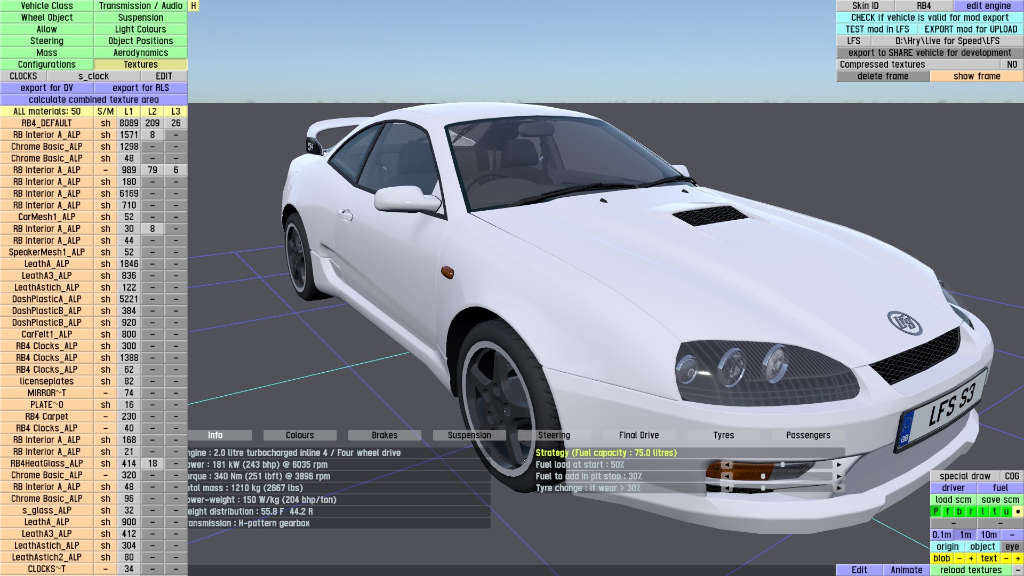Select RB4HeatGlass_ALP material row
The image size is (1024, 576).
pyautogui.click(x=47, y=463)
